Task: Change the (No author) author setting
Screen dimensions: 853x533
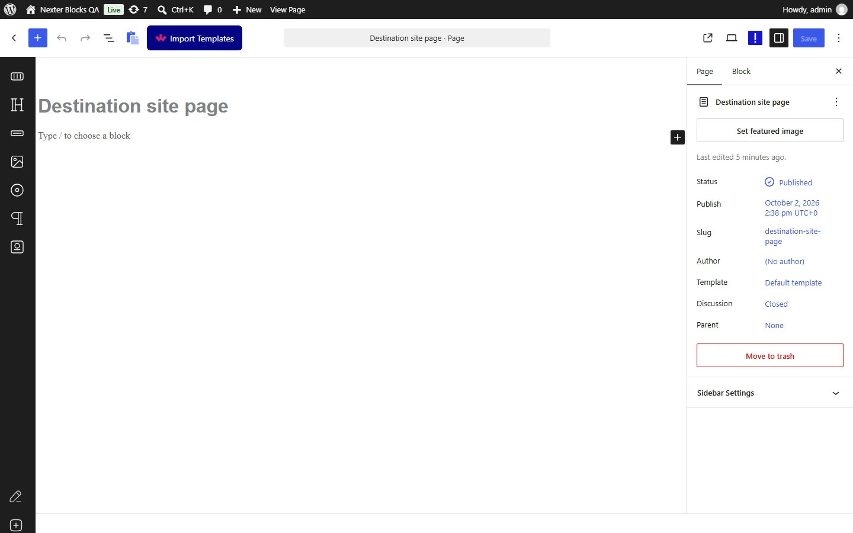Action: (x=784, y=261)
